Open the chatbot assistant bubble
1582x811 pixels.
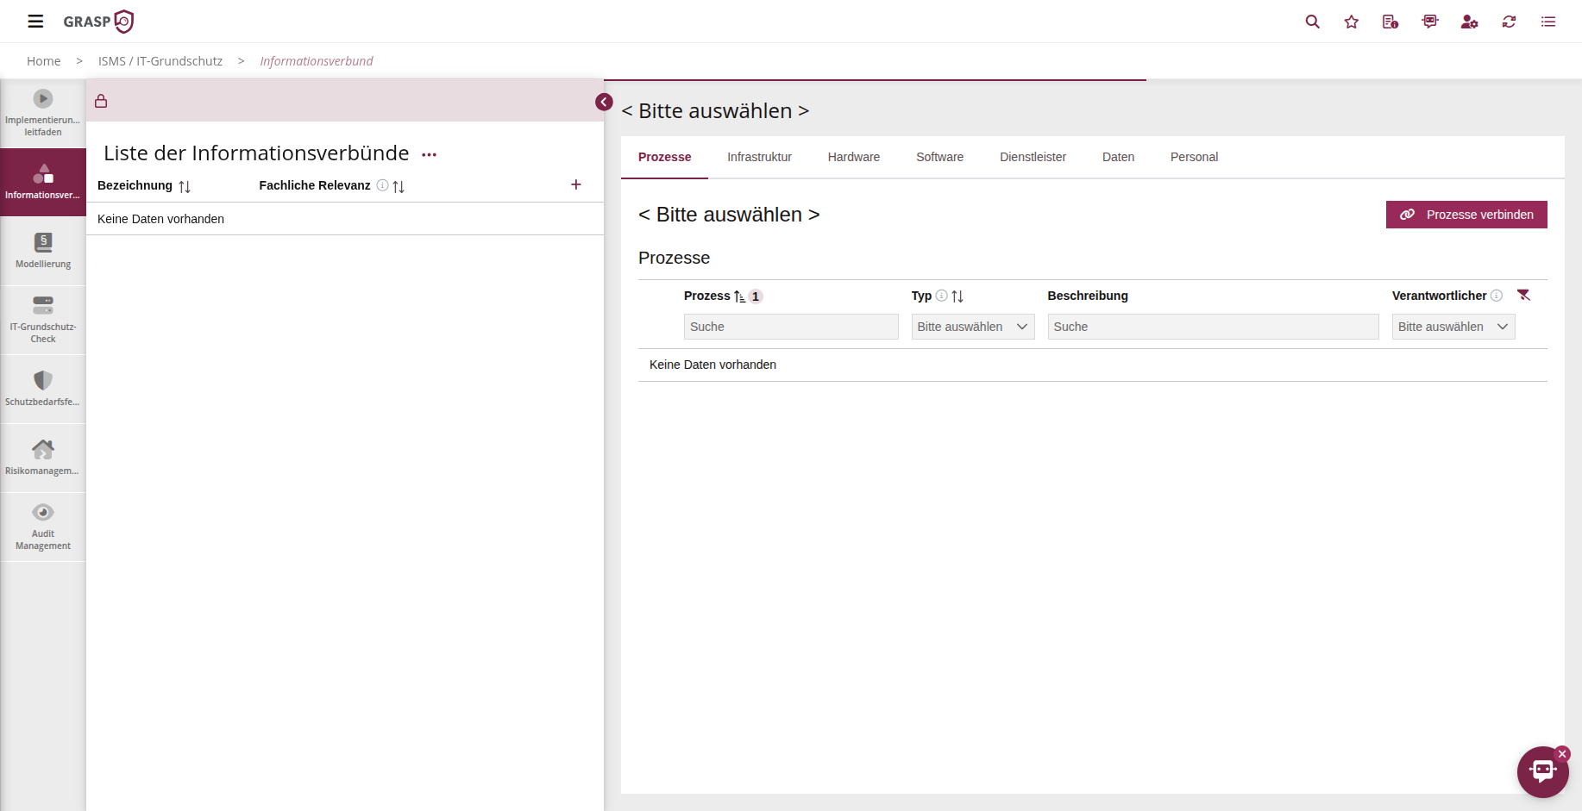pos(1542,771)
